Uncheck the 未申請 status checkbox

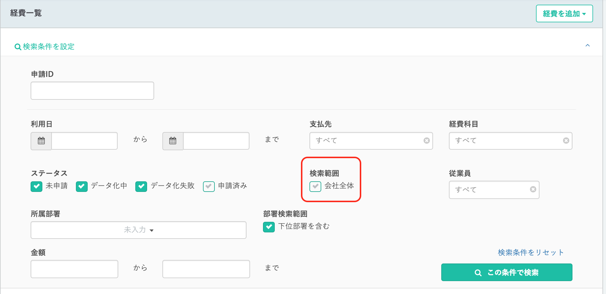tap(36, 186)
